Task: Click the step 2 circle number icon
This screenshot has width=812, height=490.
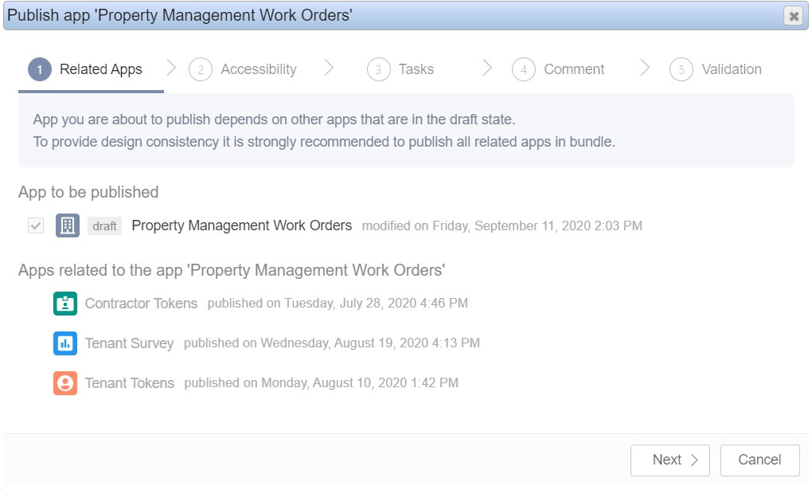Action: click(x=201, y=69)
